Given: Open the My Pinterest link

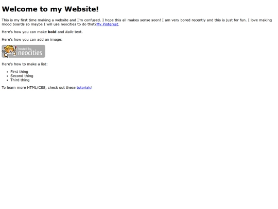Looking at the screenshot, I should click(107, 24).
